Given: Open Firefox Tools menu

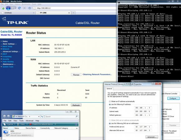Looking at the screenshot, I should [34, 4].
